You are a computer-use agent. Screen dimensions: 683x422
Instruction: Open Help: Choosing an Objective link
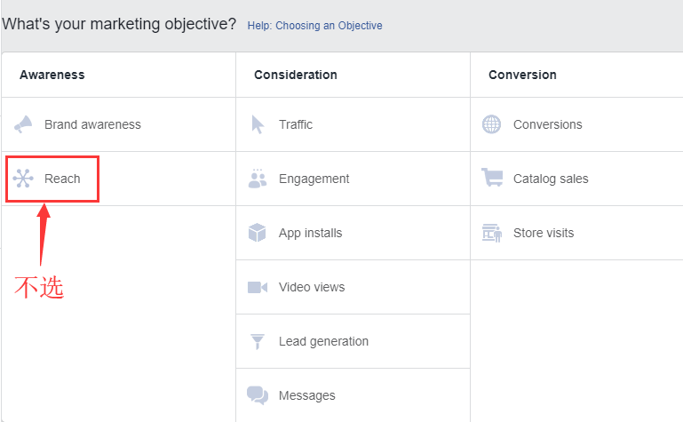[x=314, y=26]
